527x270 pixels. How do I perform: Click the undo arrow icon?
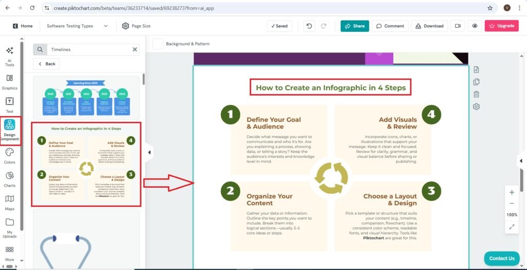coord(309,26)
